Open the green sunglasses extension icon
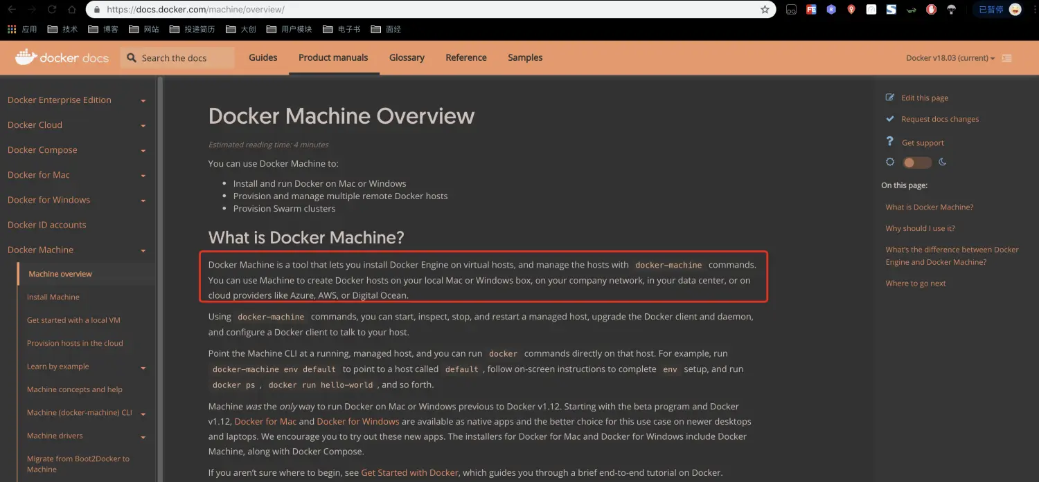 [x=912, y=10]
